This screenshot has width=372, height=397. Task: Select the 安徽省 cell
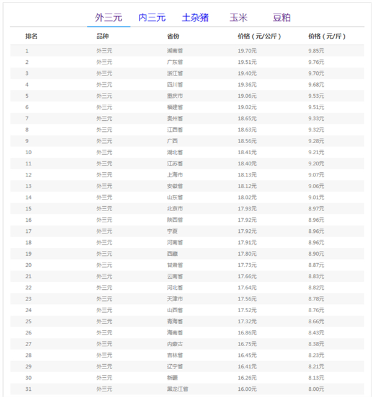(175, 186)
